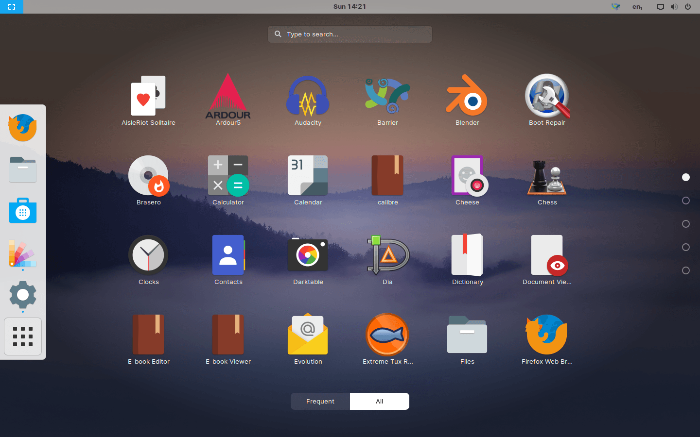Click the power icon in the top bar
700x437 pixels.
click(x=688, y=6)
